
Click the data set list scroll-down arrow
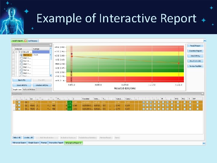[51, 75]
